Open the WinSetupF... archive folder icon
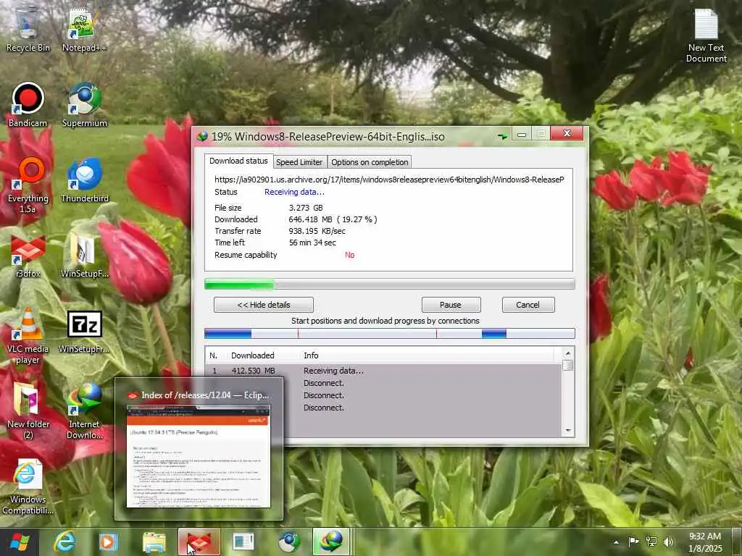This screenshot has width=742, height=556. click(x=84, y=256)
